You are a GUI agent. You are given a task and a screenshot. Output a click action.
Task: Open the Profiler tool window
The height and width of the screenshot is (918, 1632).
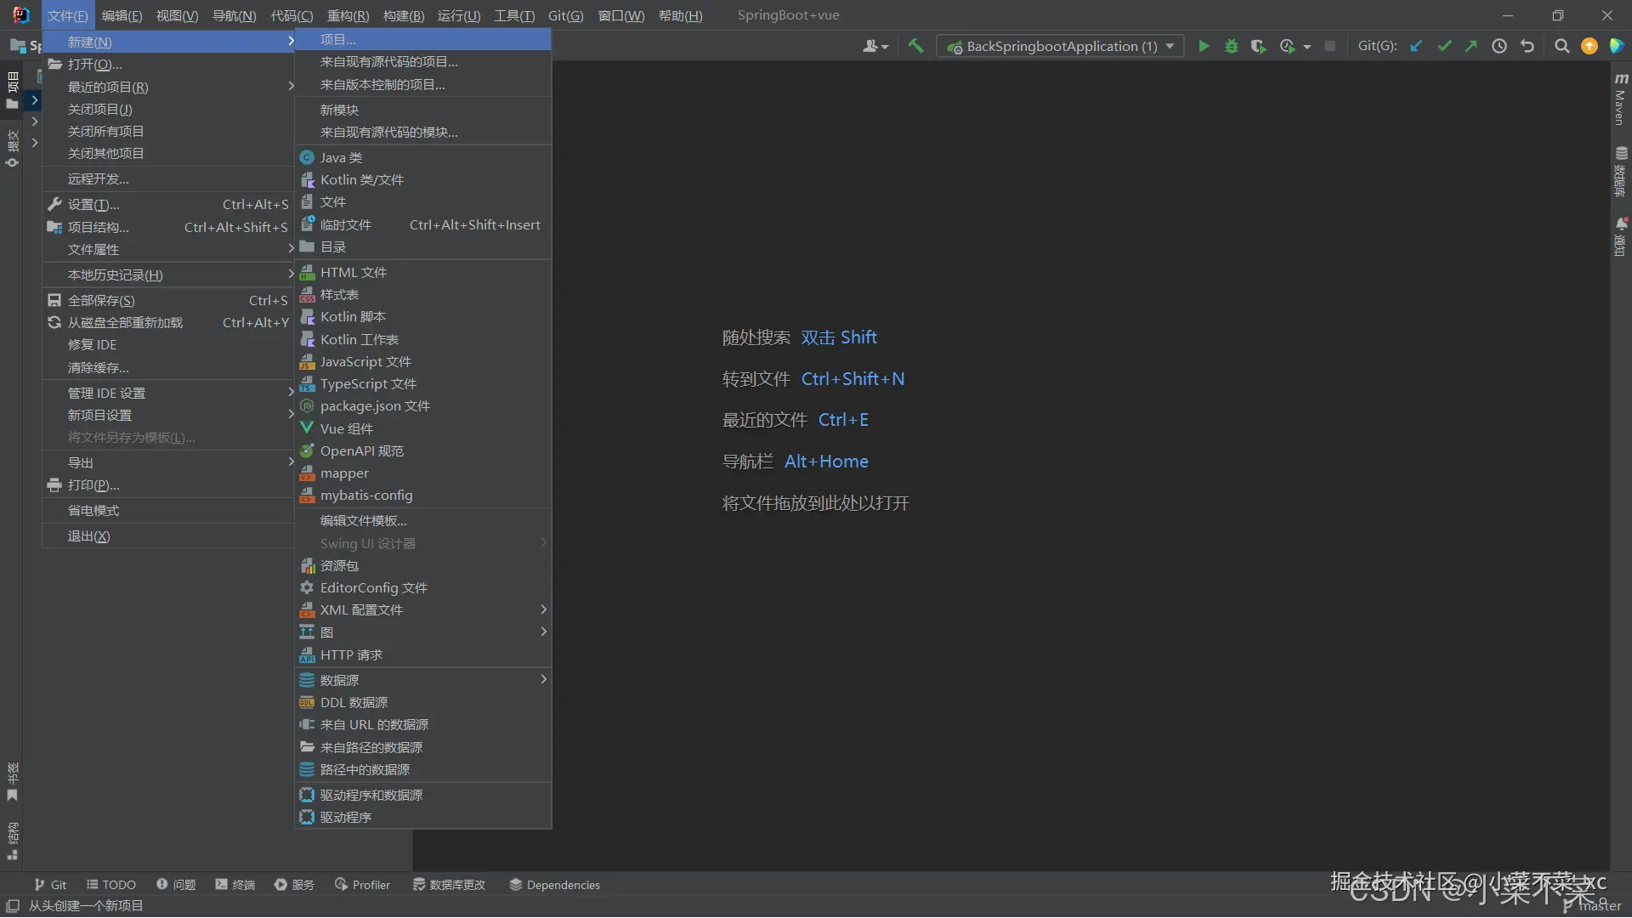(363, 885)
